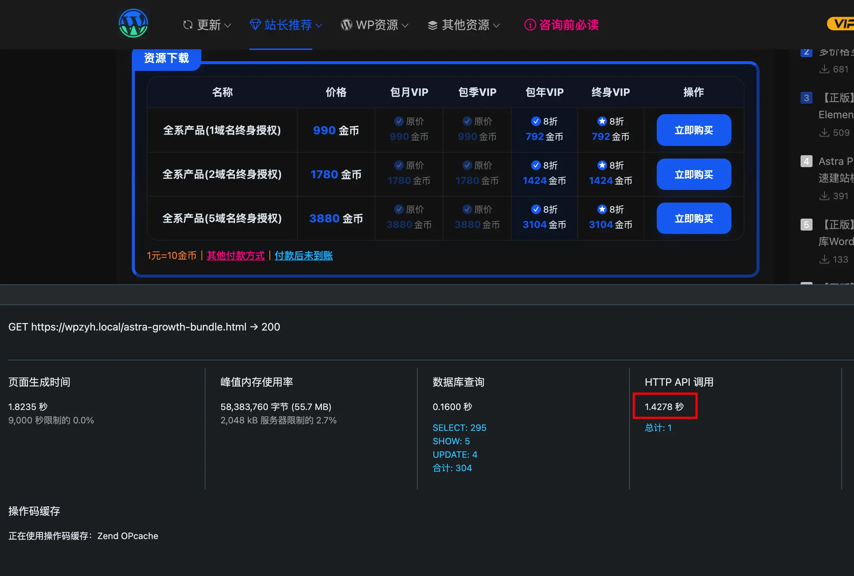Click check icon in 包季VIP 1780 cell
854x576 pixels.
[x=467, y=165]
